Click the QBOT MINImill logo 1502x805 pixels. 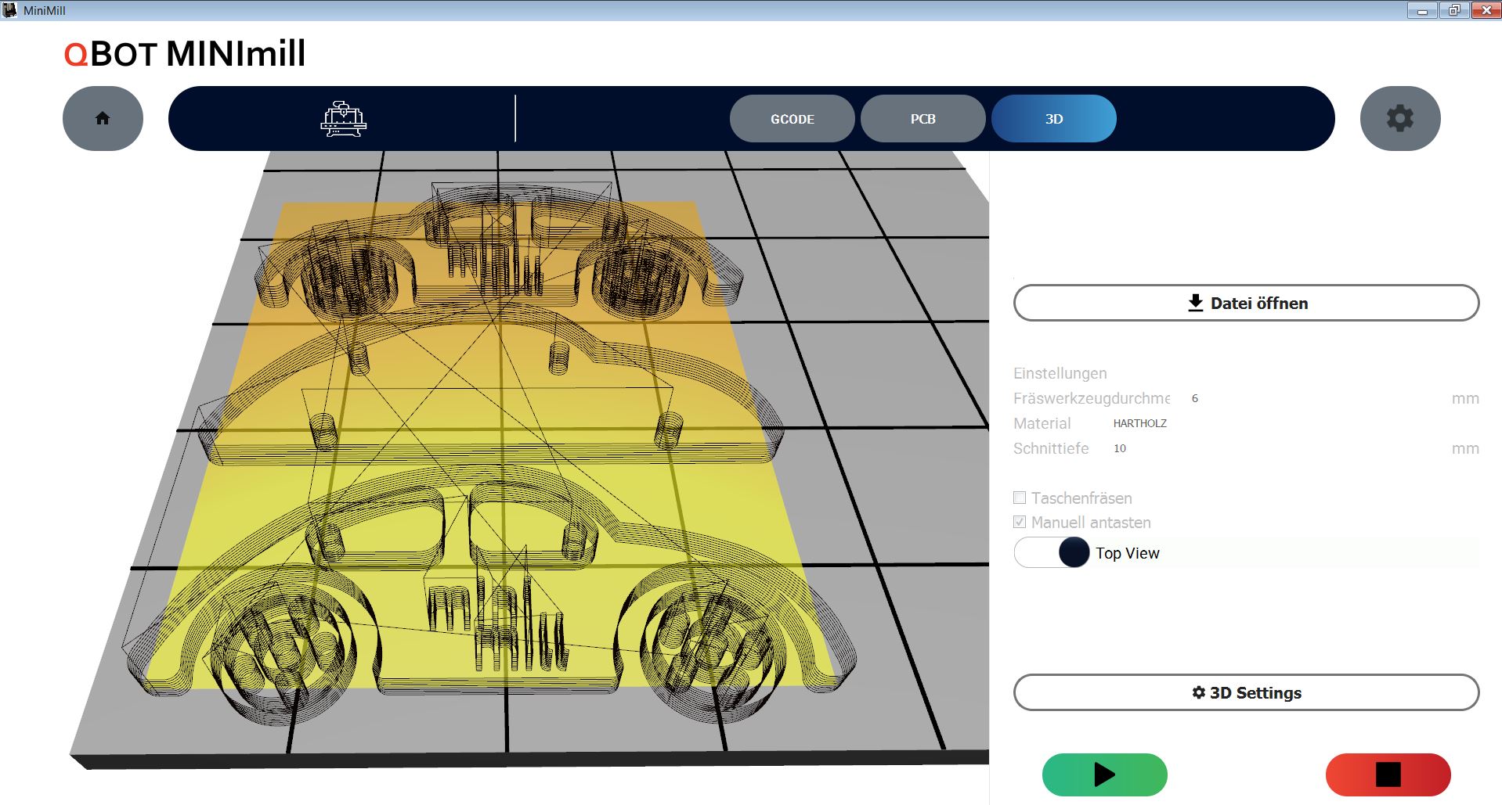point(185,54)
